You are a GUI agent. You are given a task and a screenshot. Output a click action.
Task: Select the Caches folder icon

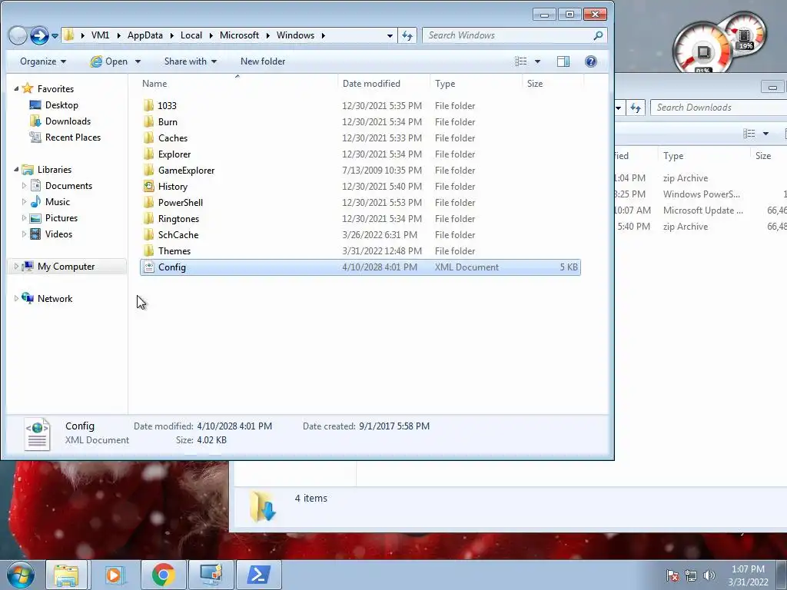click(x=148, y=138)
